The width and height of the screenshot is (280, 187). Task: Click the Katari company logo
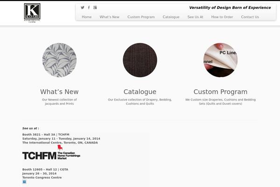(32, 13)
